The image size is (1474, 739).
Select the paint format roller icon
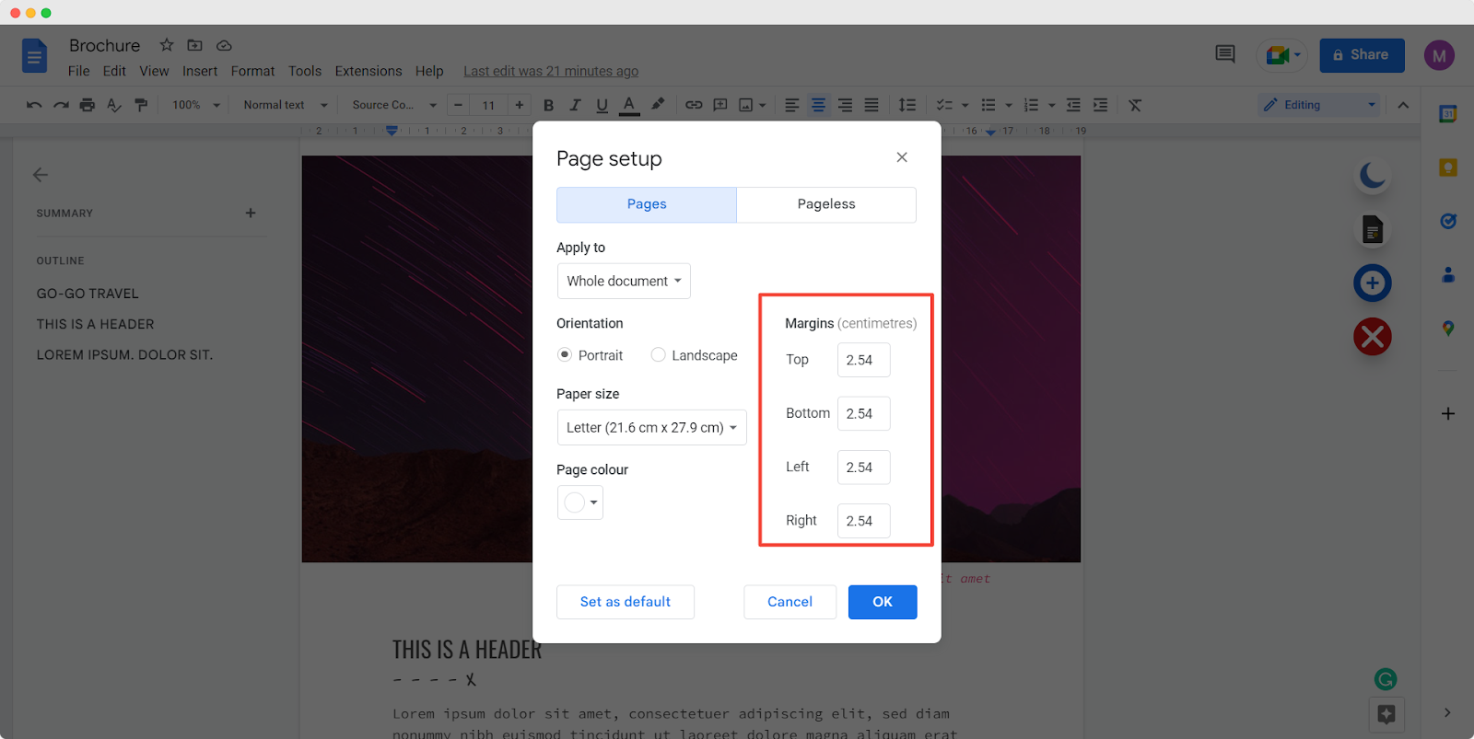pyautogui.click(x=141, y=105)
